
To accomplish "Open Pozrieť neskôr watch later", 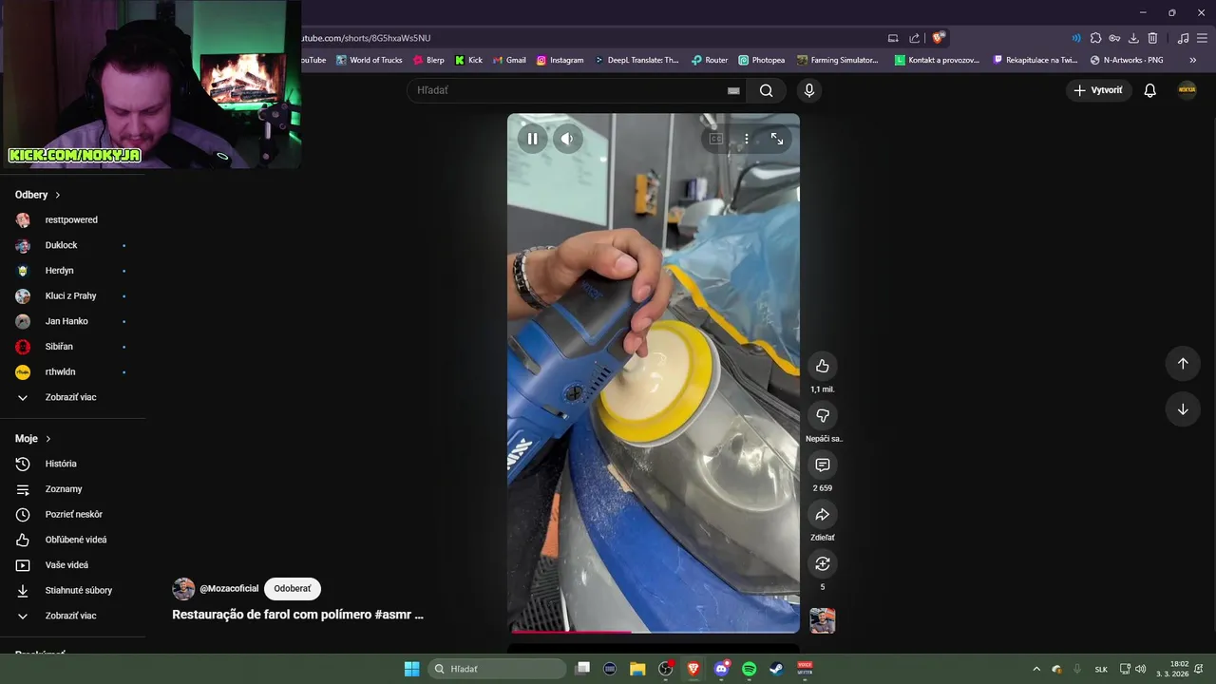I will click(x=72, y=514).
